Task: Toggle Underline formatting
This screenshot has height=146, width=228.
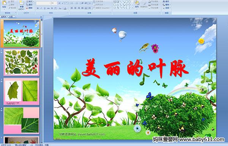Action: click(44, 8)
